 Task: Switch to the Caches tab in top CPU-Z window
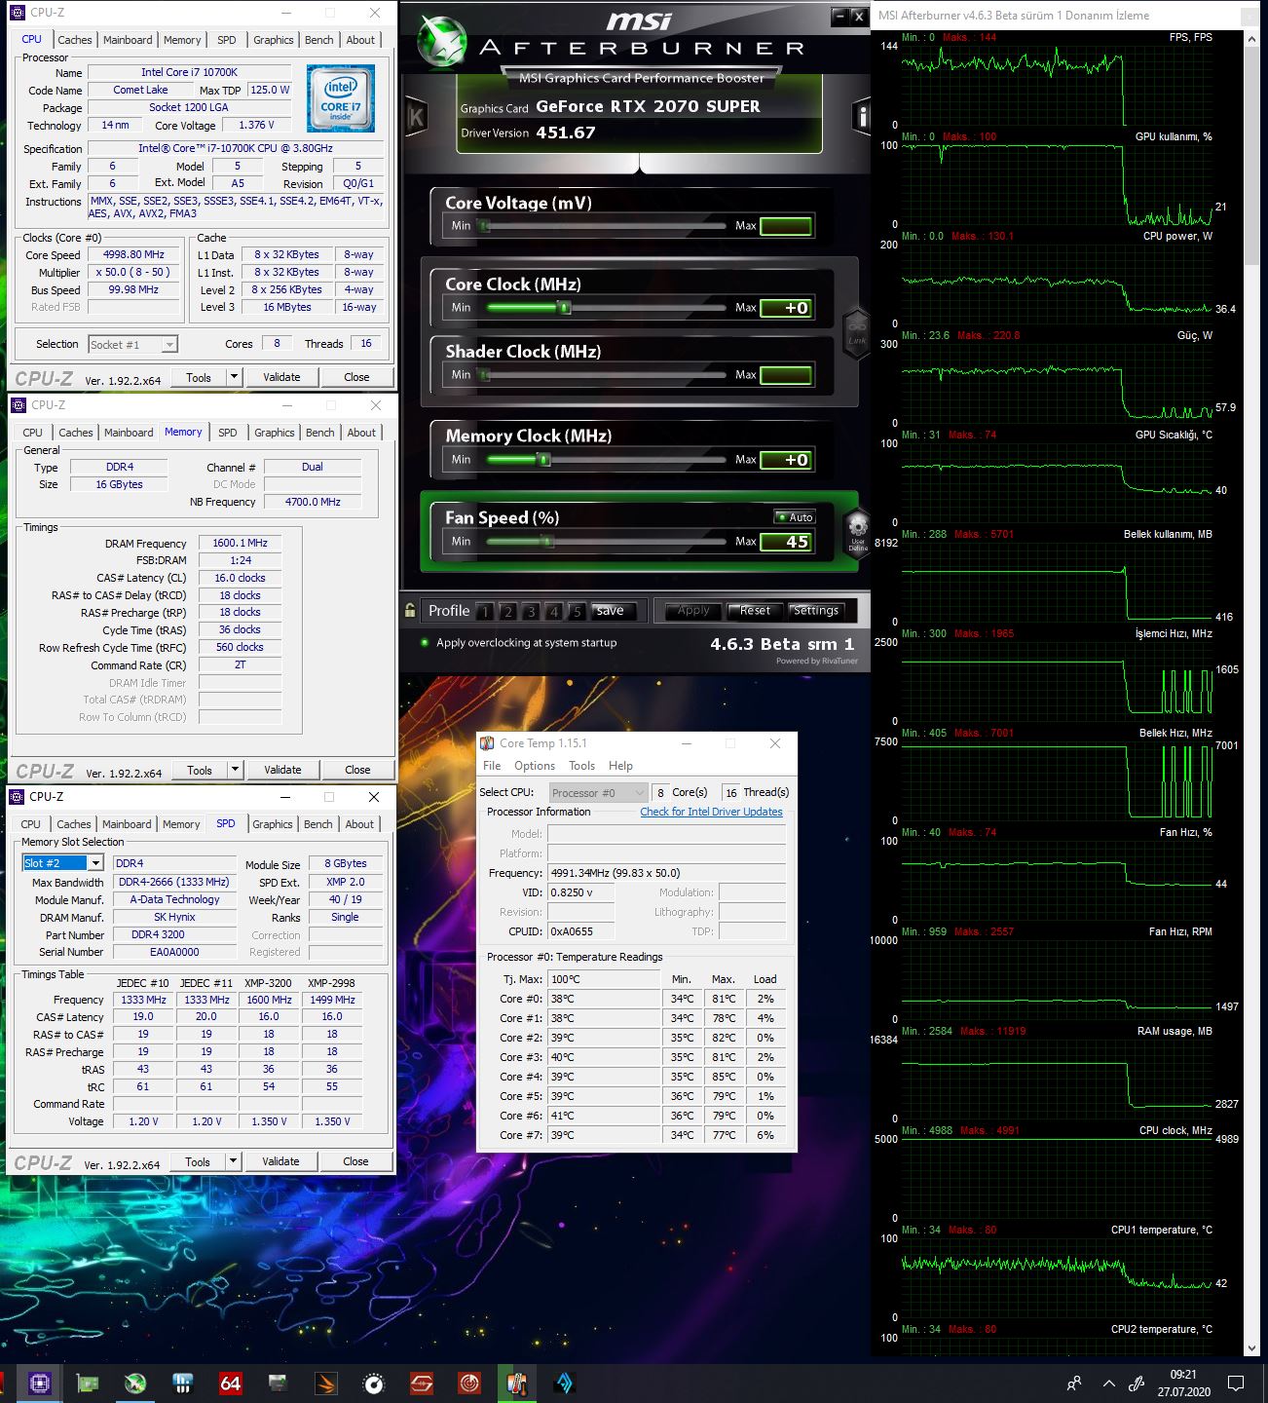[75, 40]
